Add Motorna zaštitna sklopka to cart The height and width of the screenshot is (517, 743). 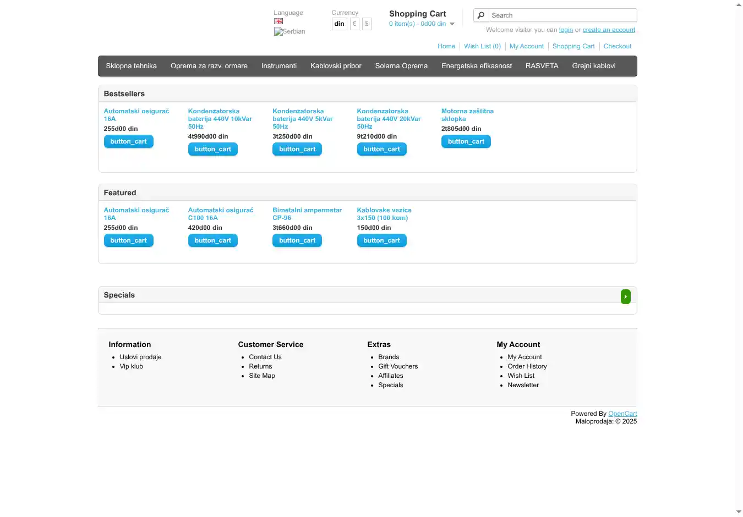point(466,142)
